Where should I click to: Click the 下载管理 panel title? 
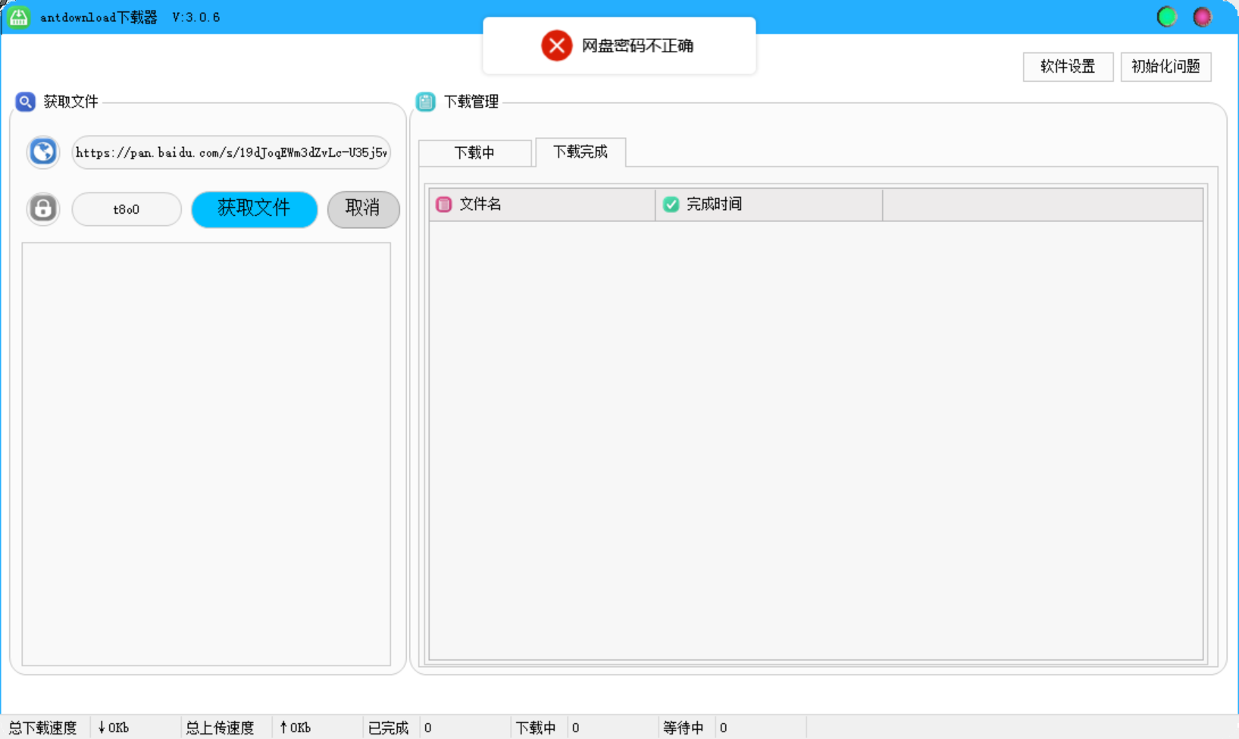coord(471,102)
